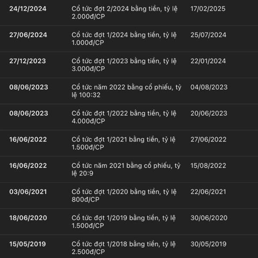Select the 2/2024 cash dividend description
Viewport: 258px width, 258px height.
click(124, 12)
